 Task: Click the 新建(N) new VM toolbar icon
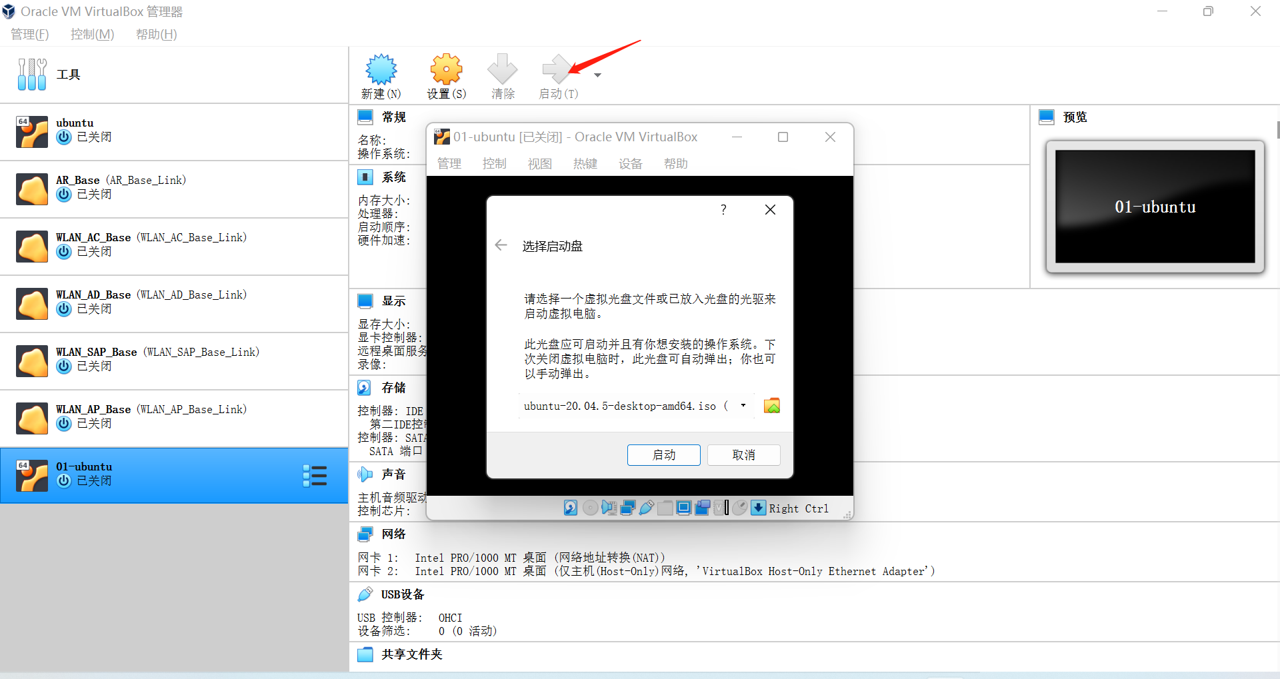pos(381,69)
